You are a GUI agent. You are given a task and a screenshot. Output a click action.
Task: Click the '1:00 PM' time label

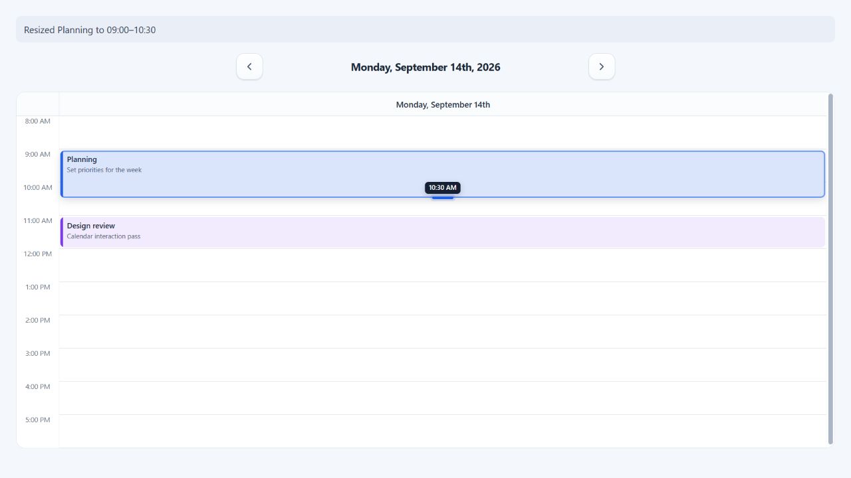pos(37,287)
